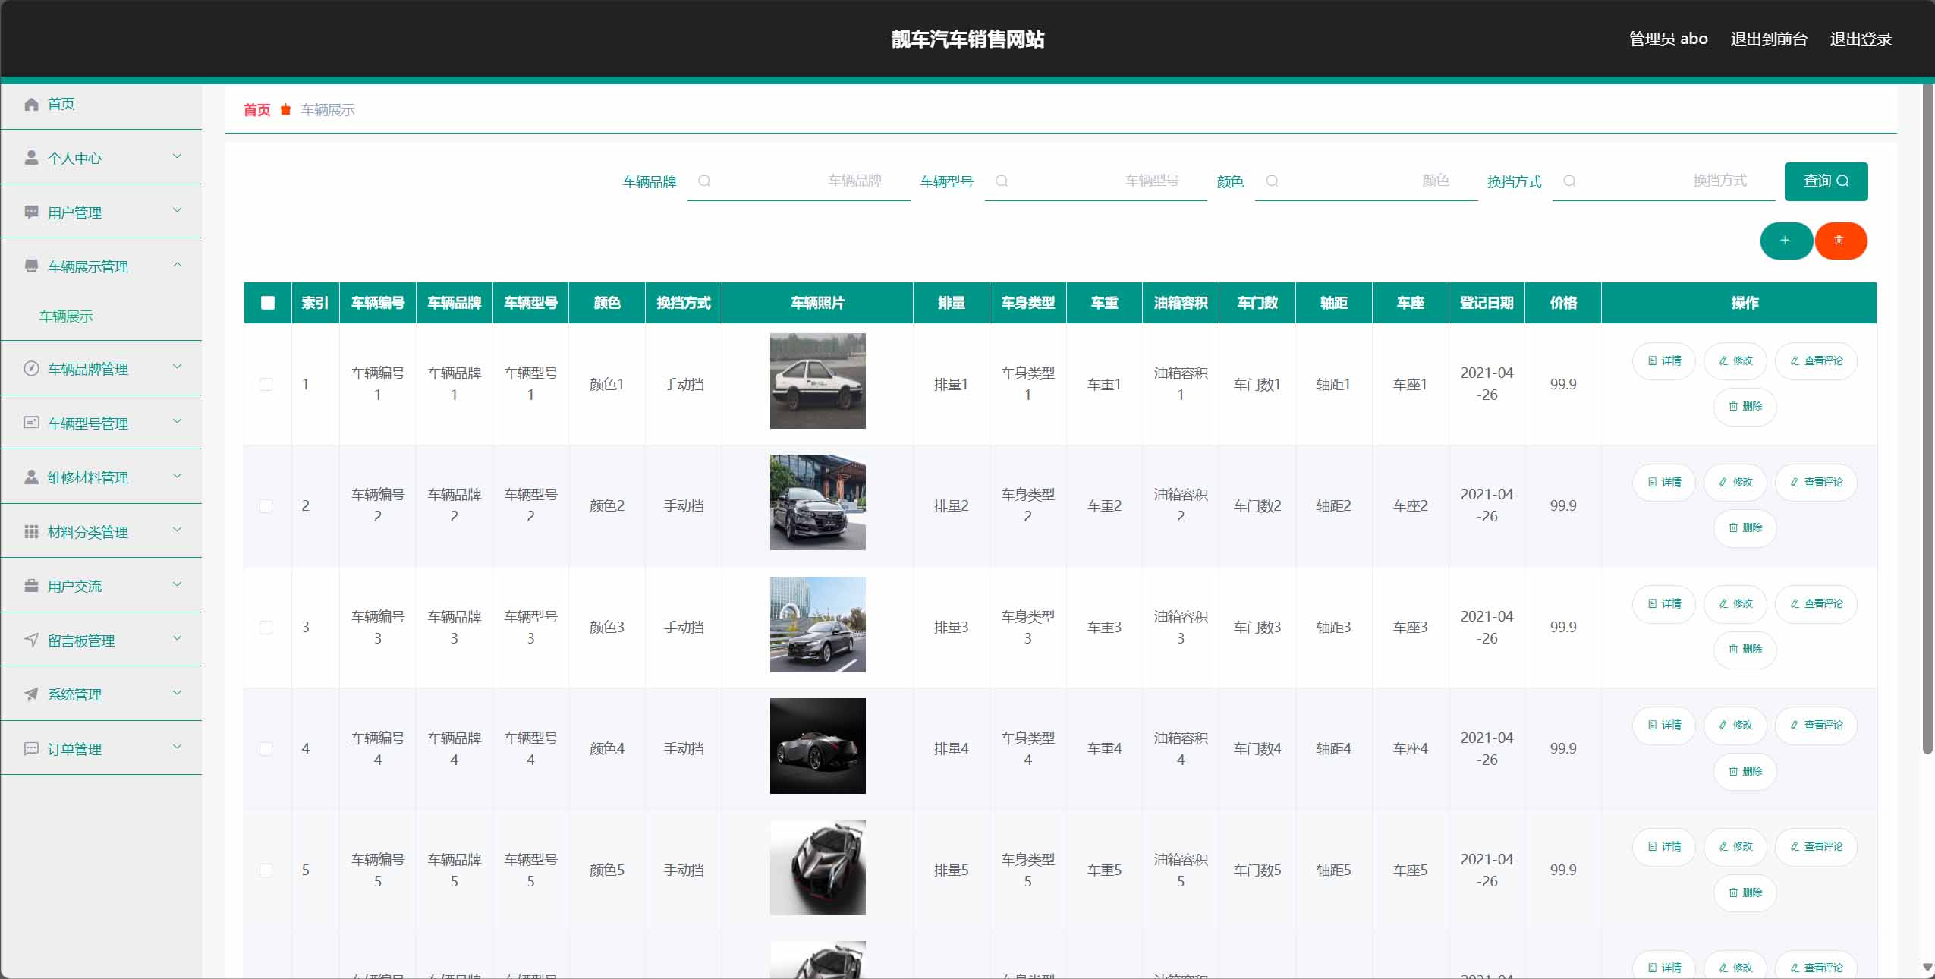Expand the 维修材料管理 menu chevron
Screen dimensions: 1935x979
(x=178, y=476)
